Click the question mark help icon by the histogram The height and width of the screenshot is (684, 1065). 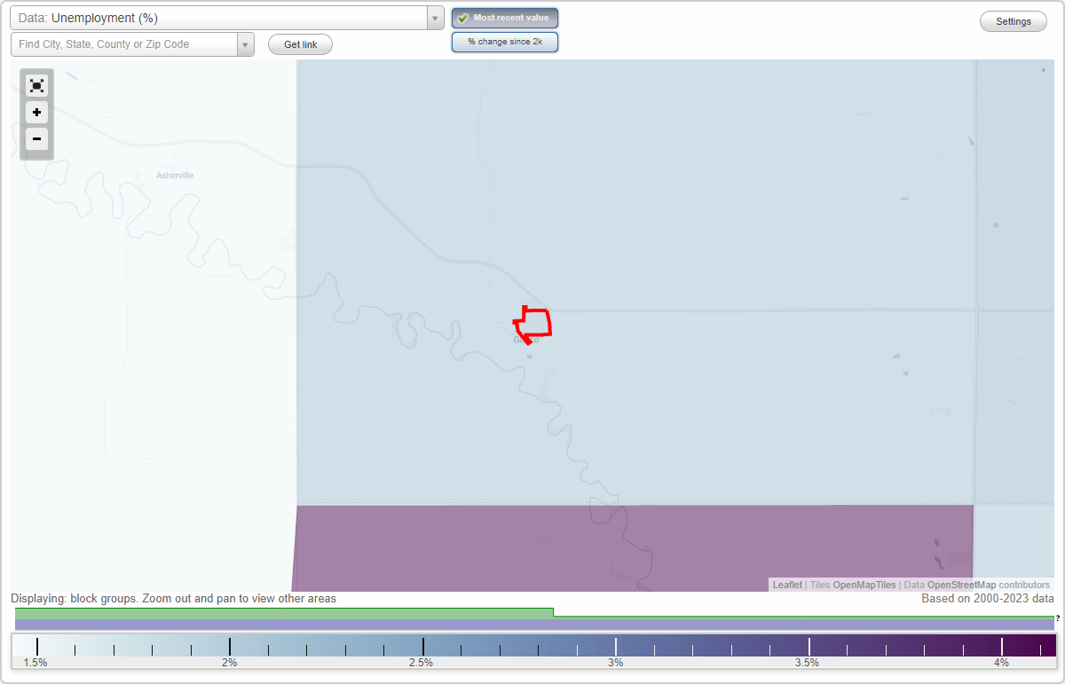[x=1058, y=617]
